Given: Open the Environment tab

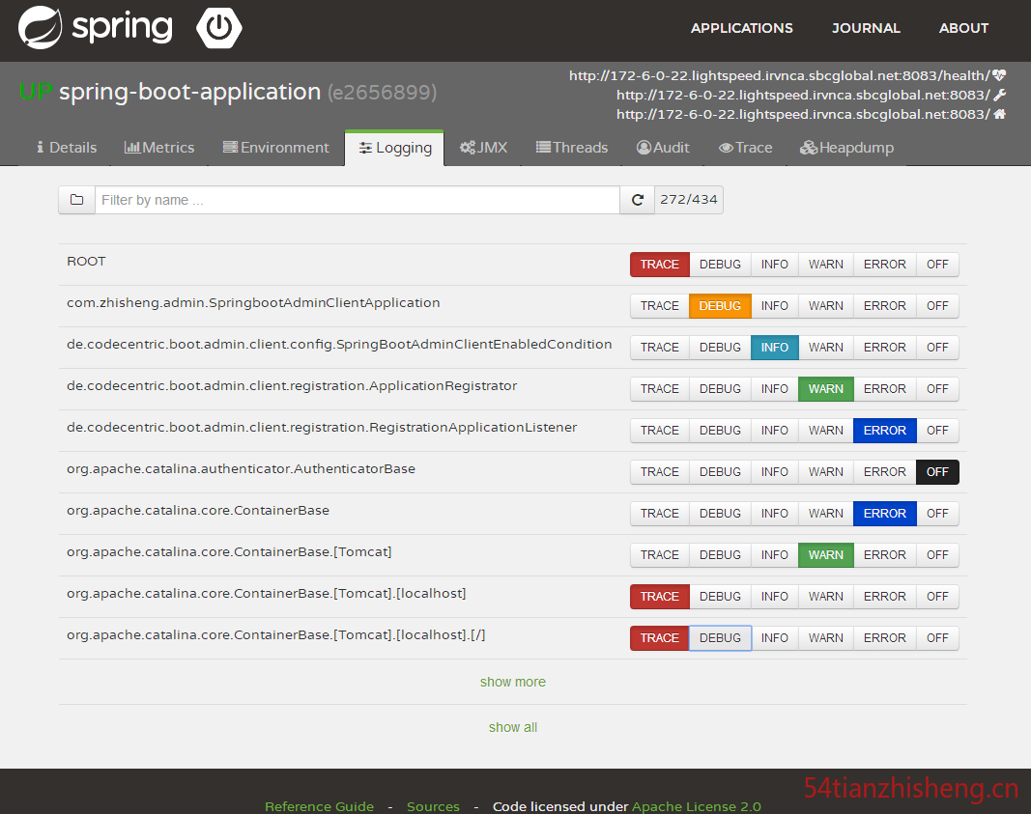Looking at the screenshot, I should click(x=276, y=148).
